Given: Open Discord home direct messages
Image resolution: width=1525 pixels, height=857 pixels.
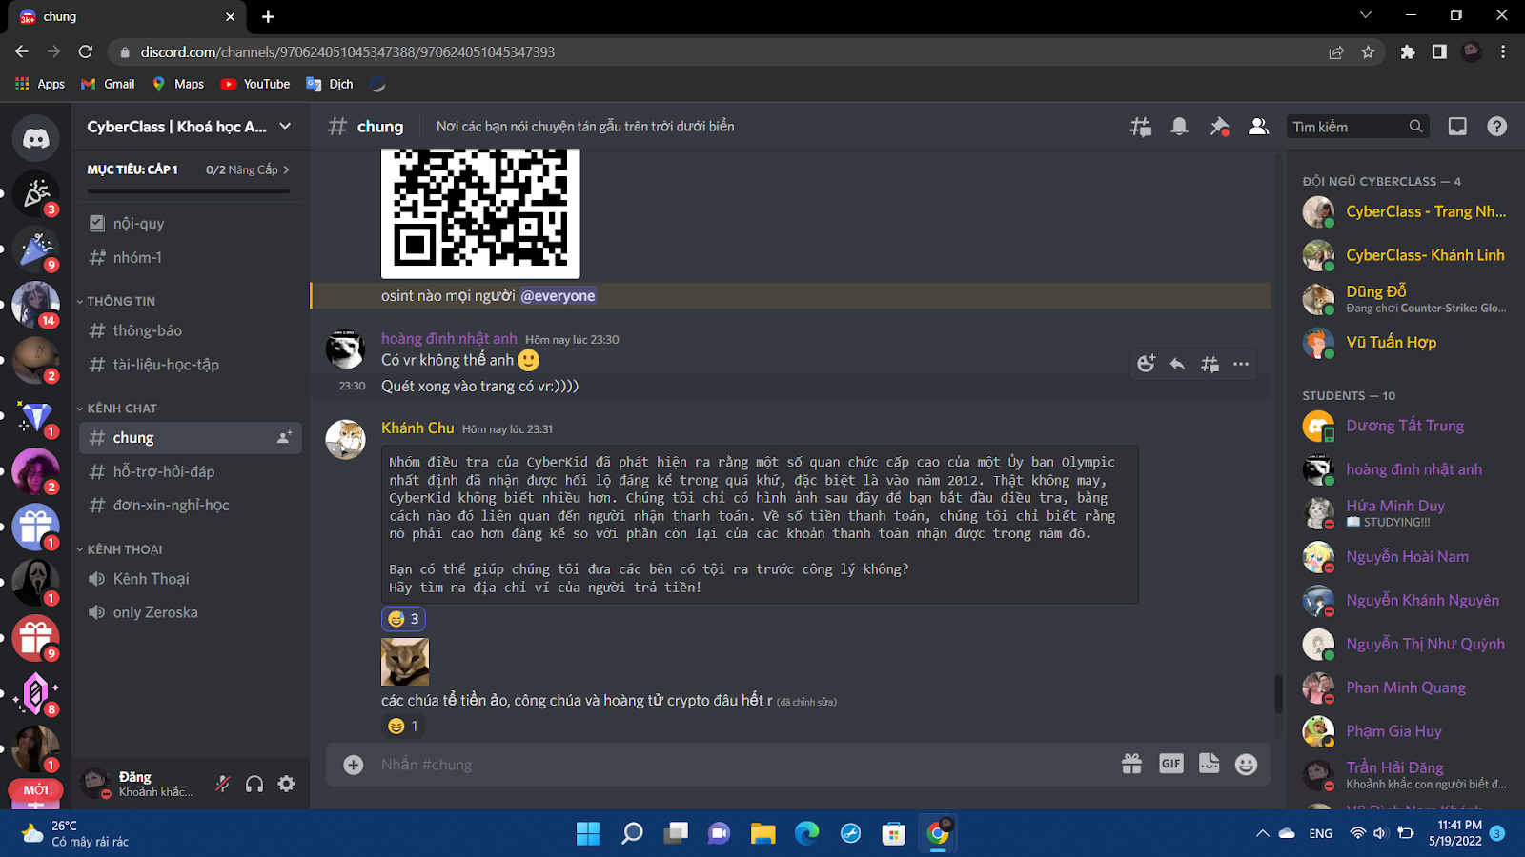Looking at the screenshot, I should click(36, 139).
